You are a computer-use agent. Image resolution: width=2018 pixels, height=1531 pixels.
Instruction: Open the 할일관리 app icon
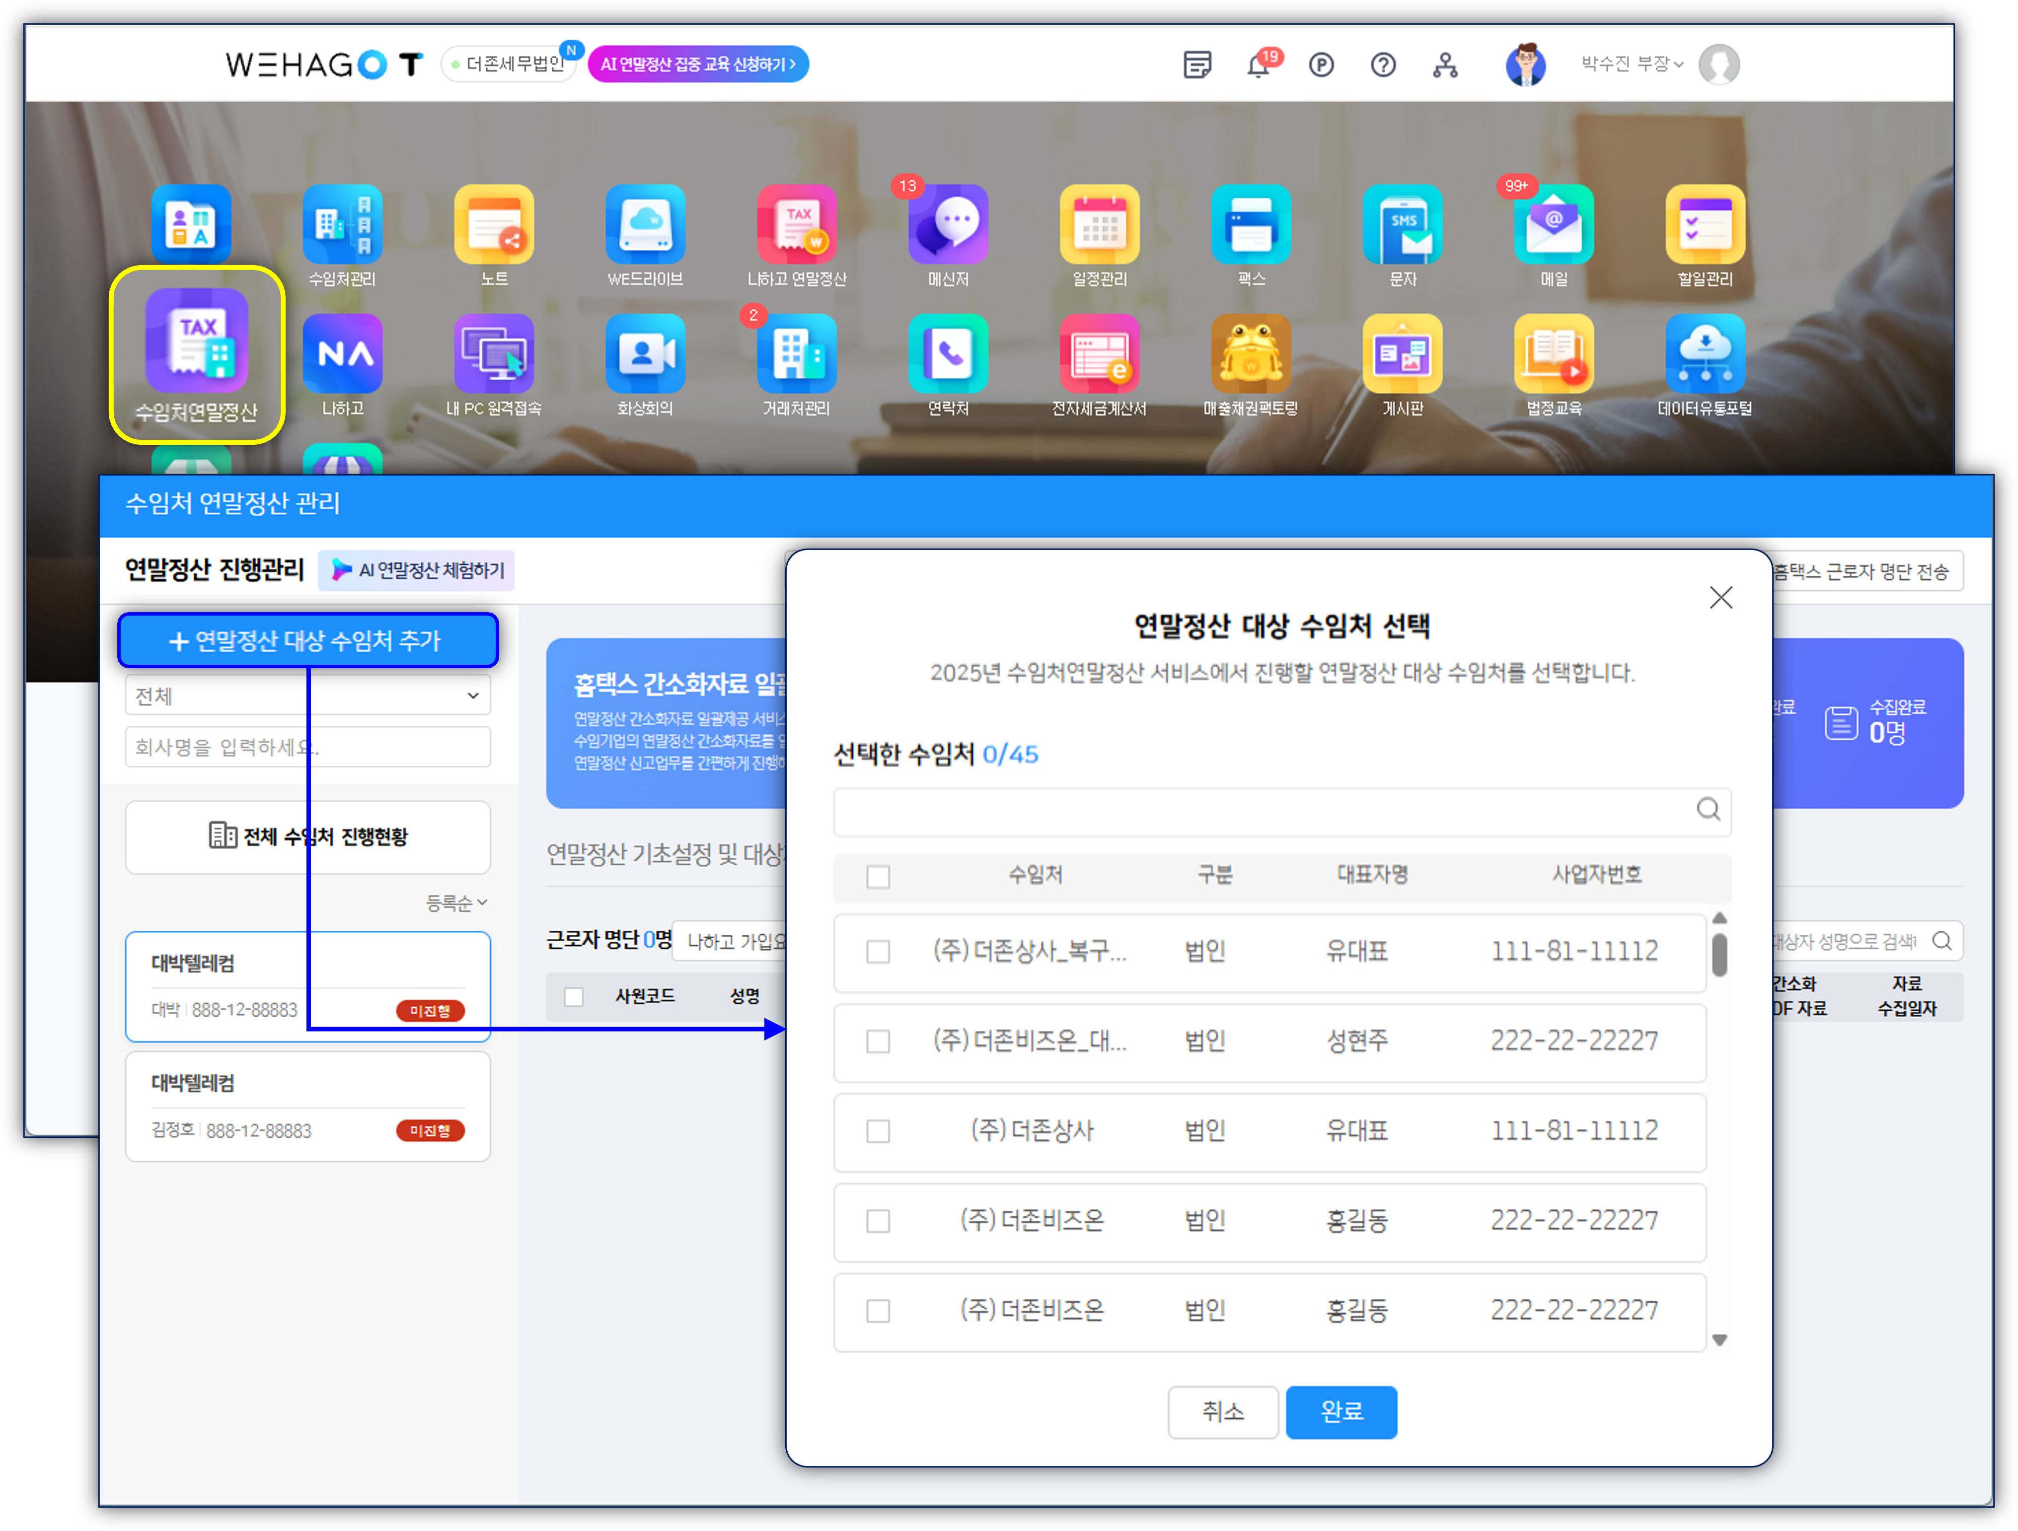[1705, 224]
